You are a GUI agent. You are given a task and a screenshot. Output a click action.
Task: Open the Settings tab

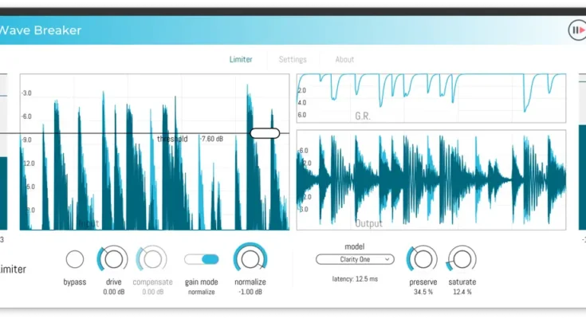[x=293, y=59]
